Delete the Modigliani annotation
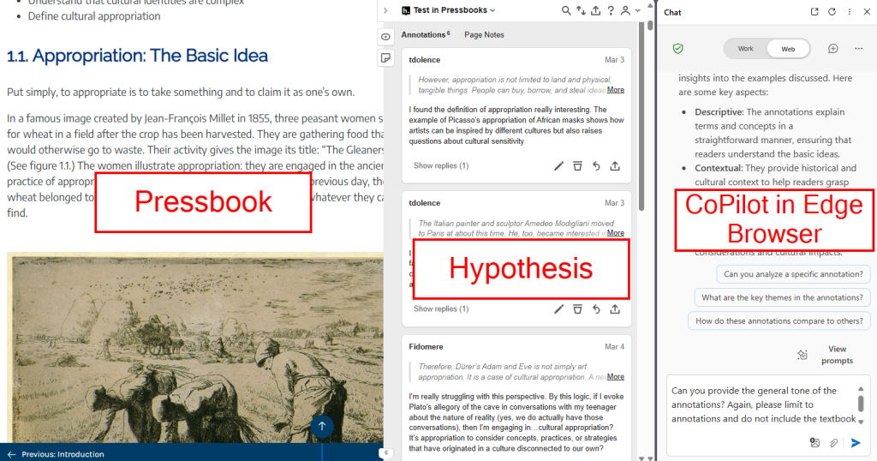The image size is (877, 461). click(x=577, y=309)
